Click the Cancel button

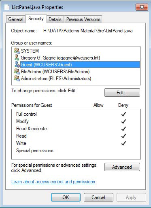coord(98,197)
